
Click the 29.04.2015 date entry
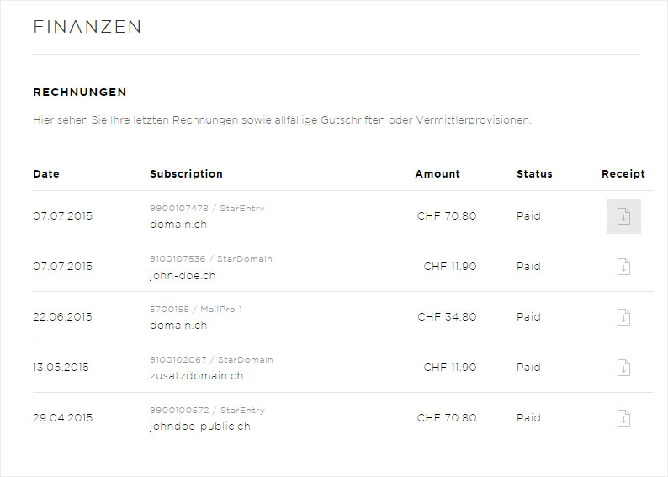[x=62, y=418]
